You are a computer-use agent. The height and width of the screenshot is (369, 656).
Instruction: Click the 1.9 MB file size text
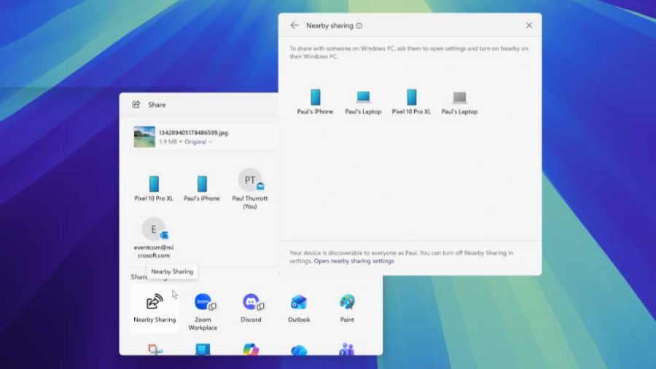point(168,142)
